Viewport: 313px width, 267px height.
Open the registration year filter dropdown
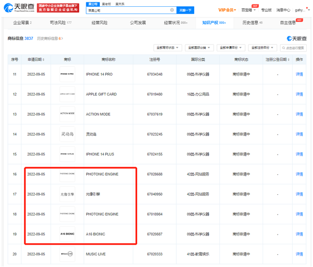pos(262,47)
